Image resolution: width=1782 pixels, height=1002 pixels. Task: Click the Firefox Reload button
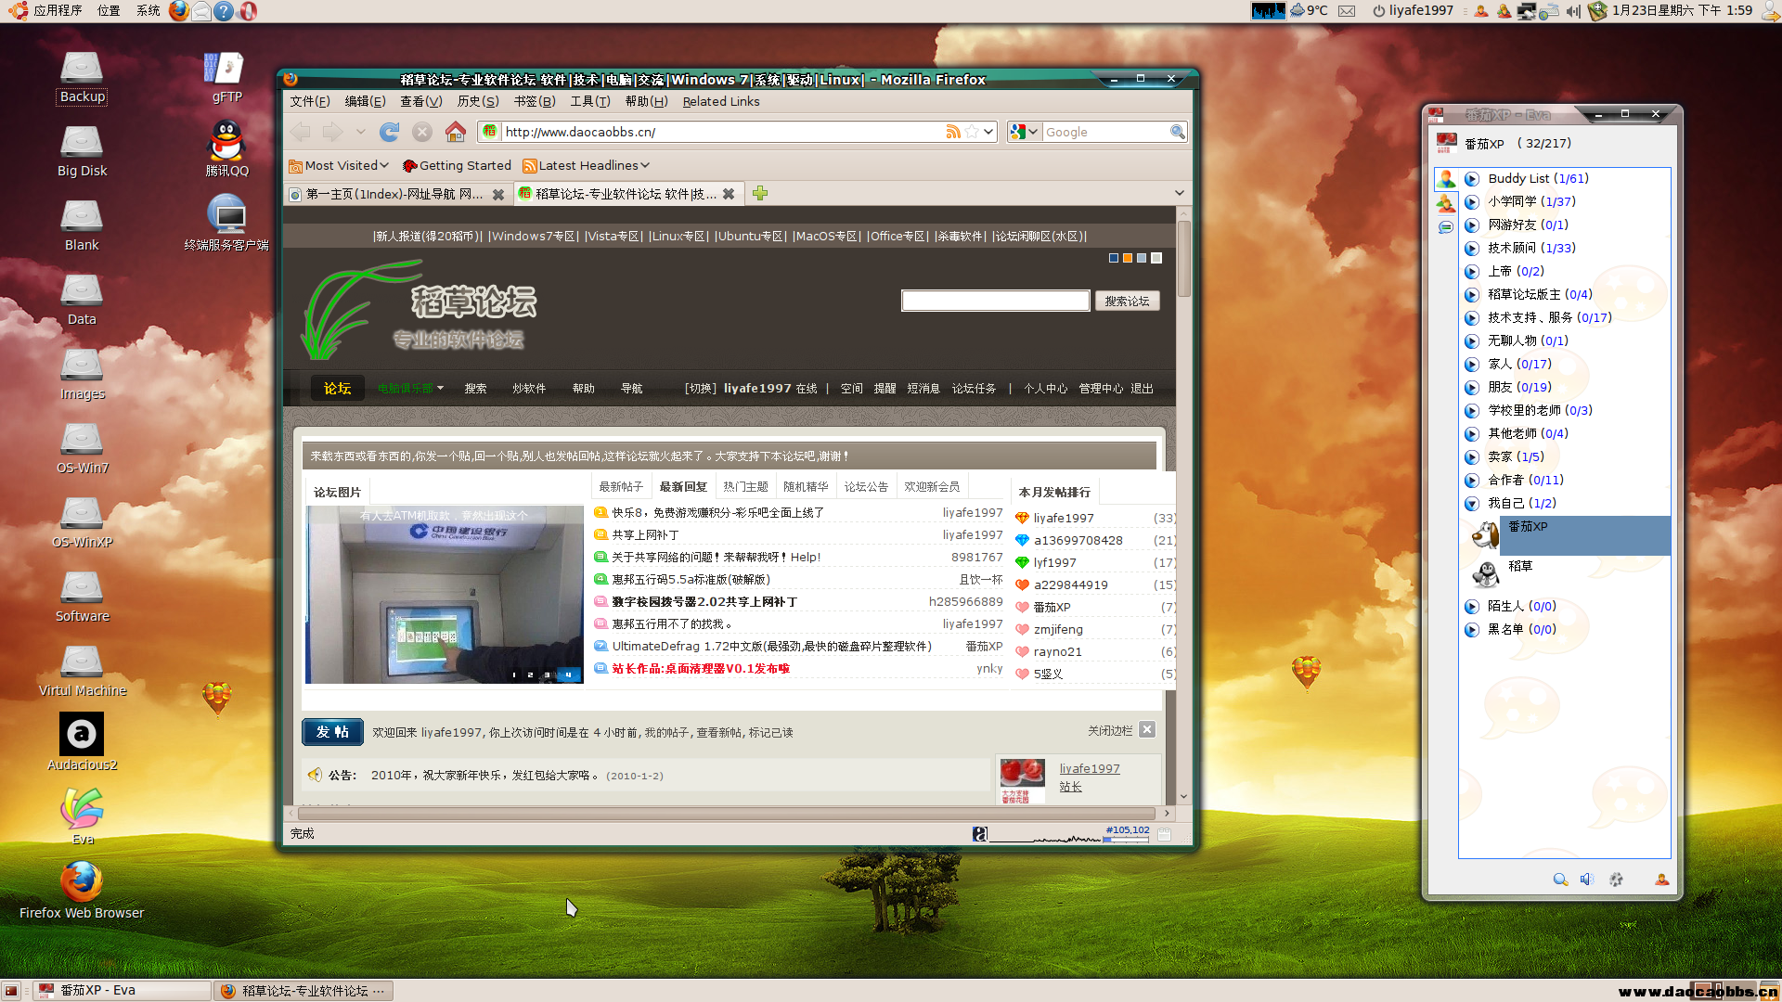[x=390, y=132]
